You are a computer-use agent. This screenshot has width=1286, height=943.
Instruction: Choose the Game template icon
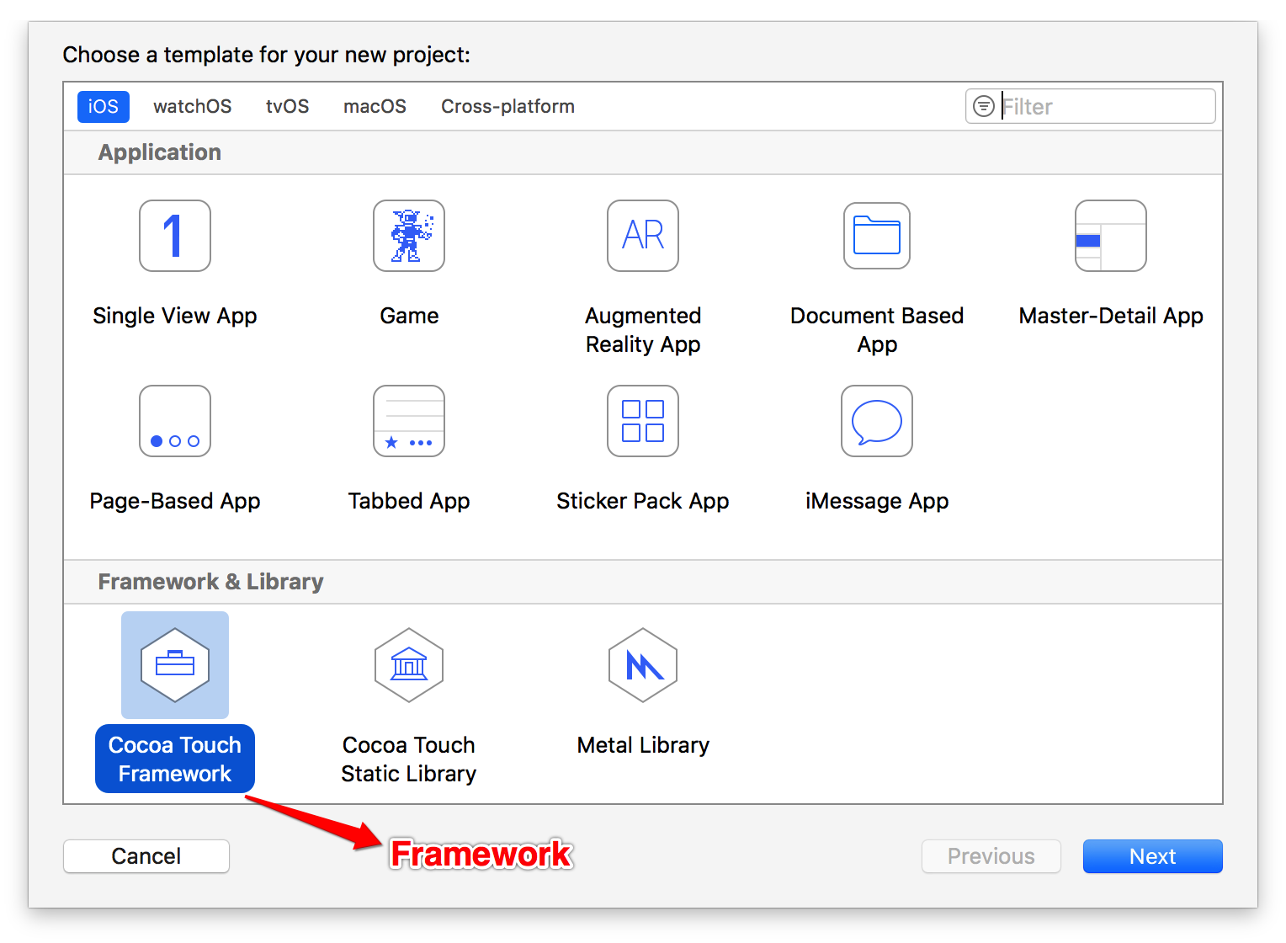click(409, 236)
